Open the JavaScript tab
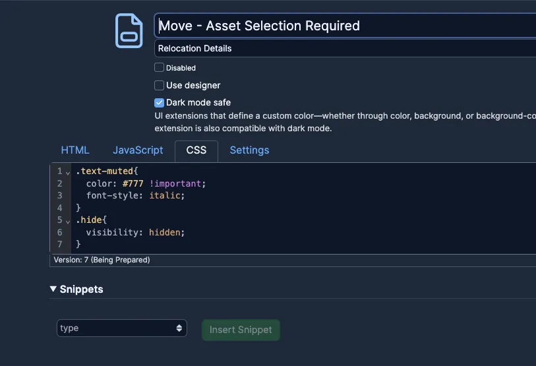536x366 pixels. [x=138, y=150]
